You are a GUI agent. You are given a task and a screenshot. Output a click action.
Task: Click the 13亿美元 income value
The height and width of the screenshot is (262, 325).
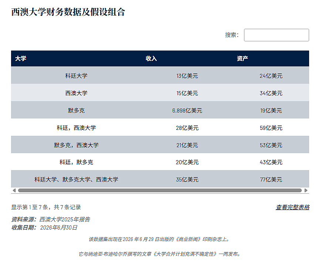point(187,76)
